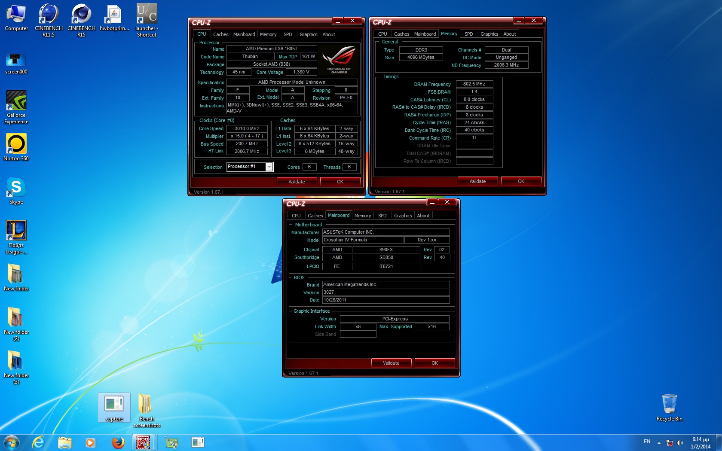Image resolution: width=722 pixels, height=451 pixels.
Task: Click OK in the Memory window
Action: click(521, 181)
